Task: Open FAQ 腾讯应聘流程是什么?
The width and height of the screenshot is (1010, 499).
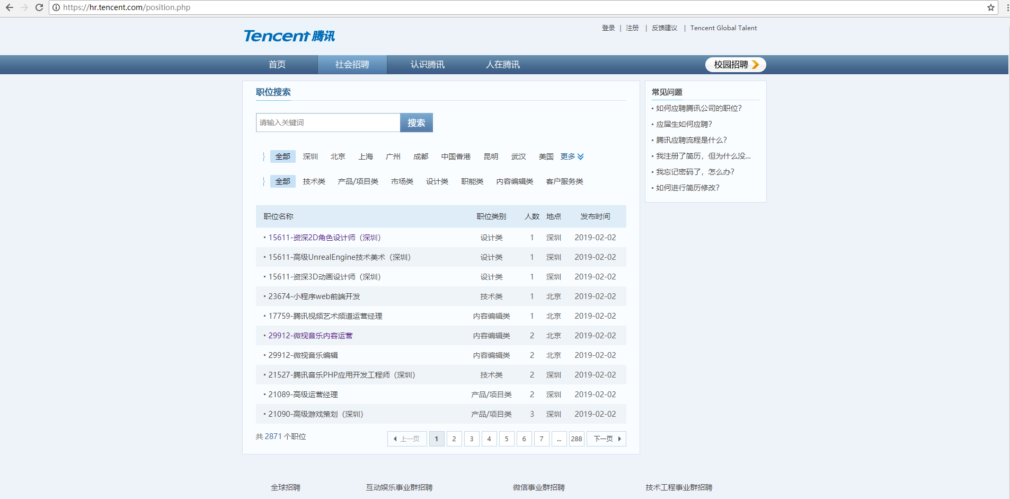Action: click(691, 140)
